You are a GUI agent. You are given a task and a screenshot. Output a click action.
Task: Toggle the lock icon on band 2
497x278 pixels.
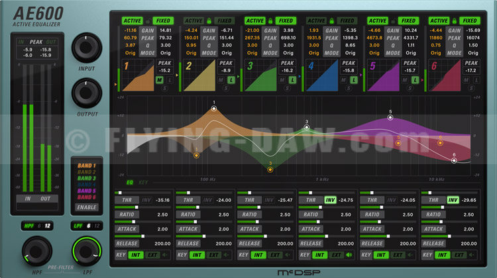[209, 21]
